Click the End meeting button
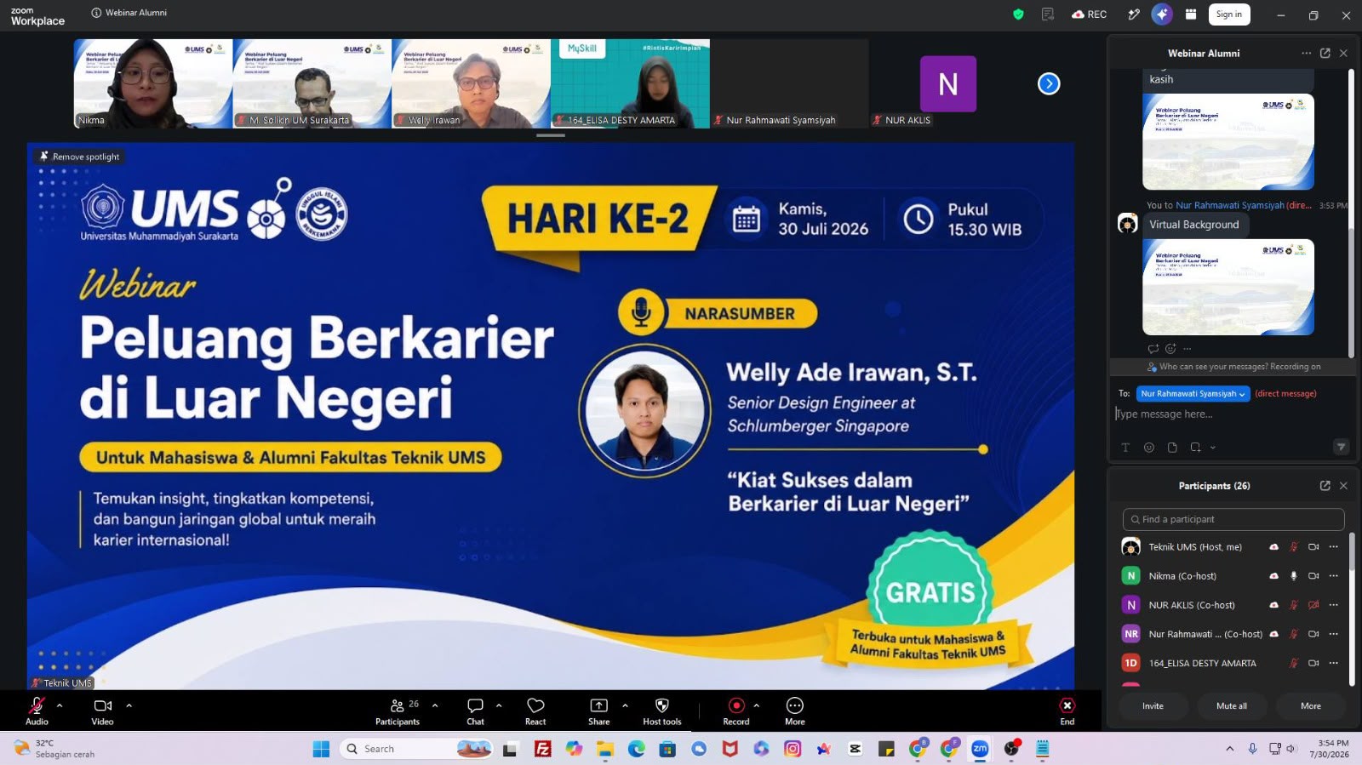The image size is (1362, 765). tap(1067, 711)
